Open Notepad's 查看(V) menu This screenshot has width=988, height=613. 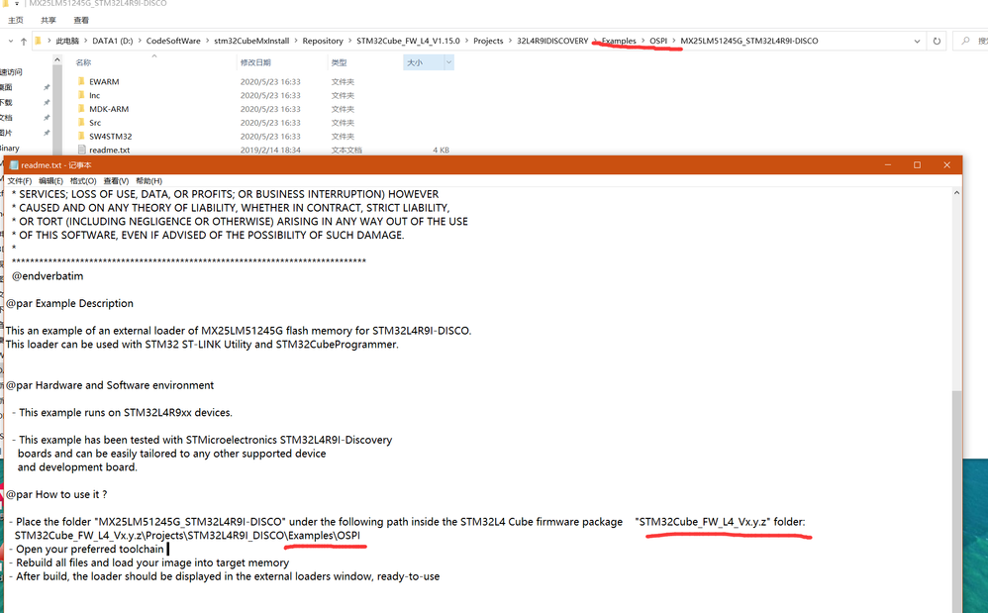[x=116, y=181]
